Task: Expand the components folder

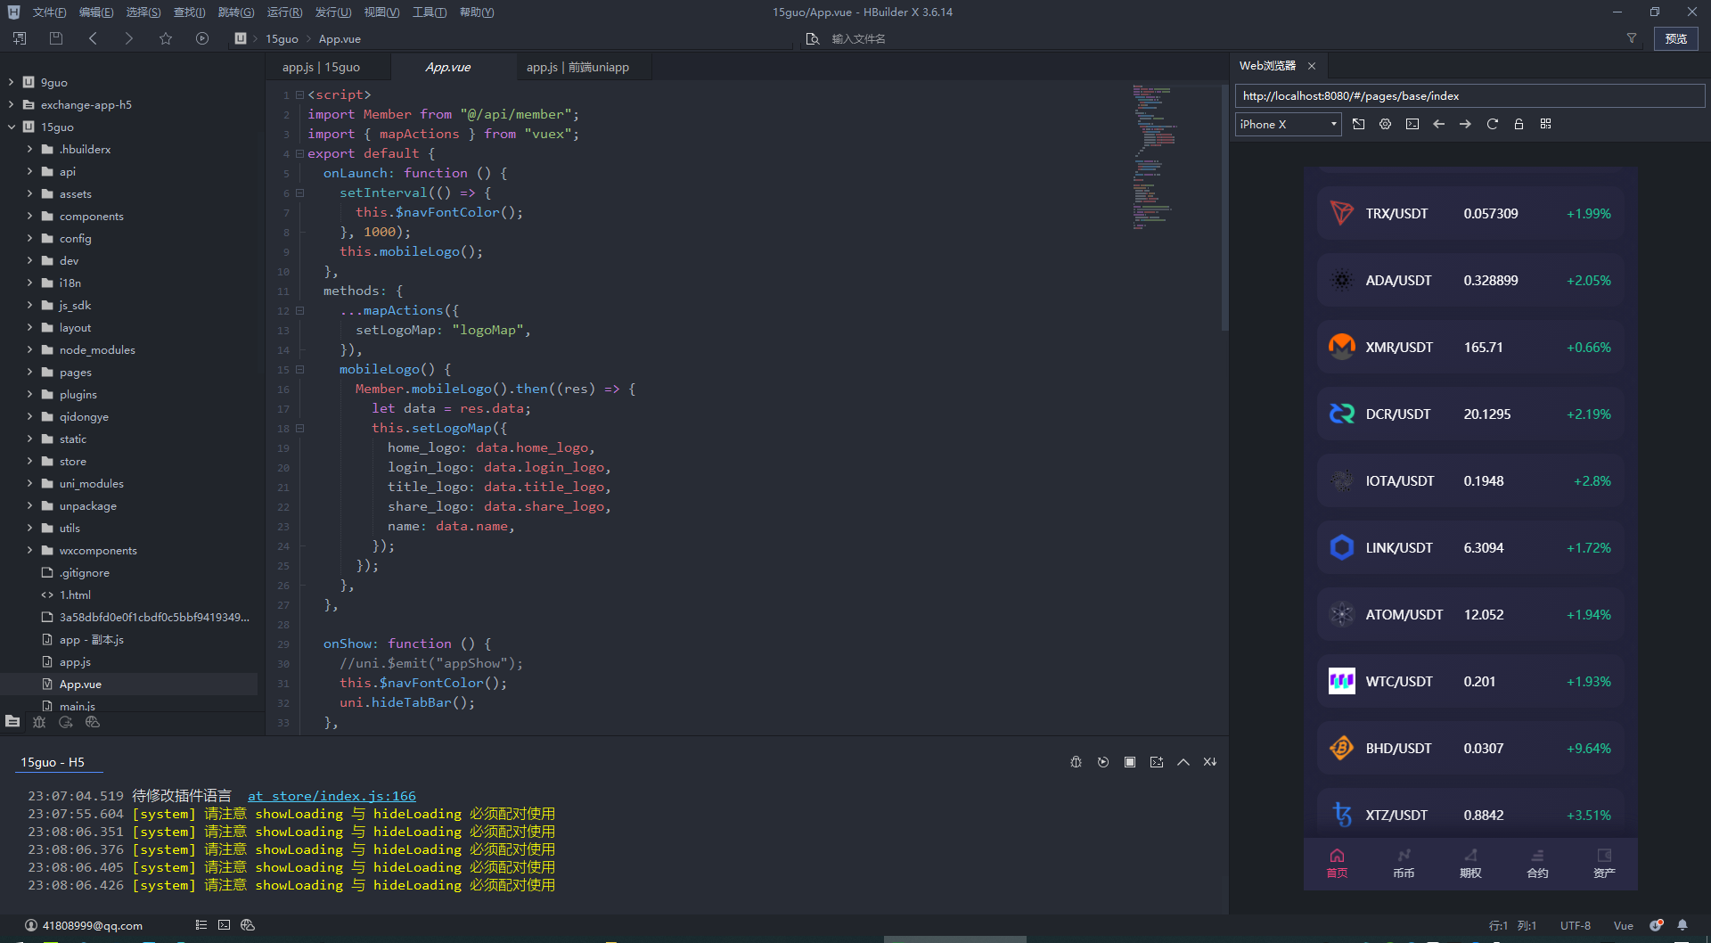Action: coord(29,216)
